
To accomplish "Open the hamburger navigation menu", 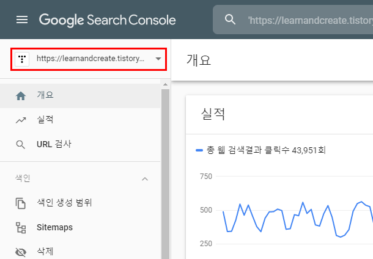I will [22, 20].
